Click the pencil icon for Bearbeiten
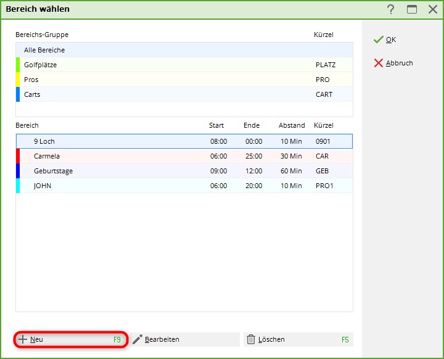Screen dimensions: 444x359 point(137,339)
